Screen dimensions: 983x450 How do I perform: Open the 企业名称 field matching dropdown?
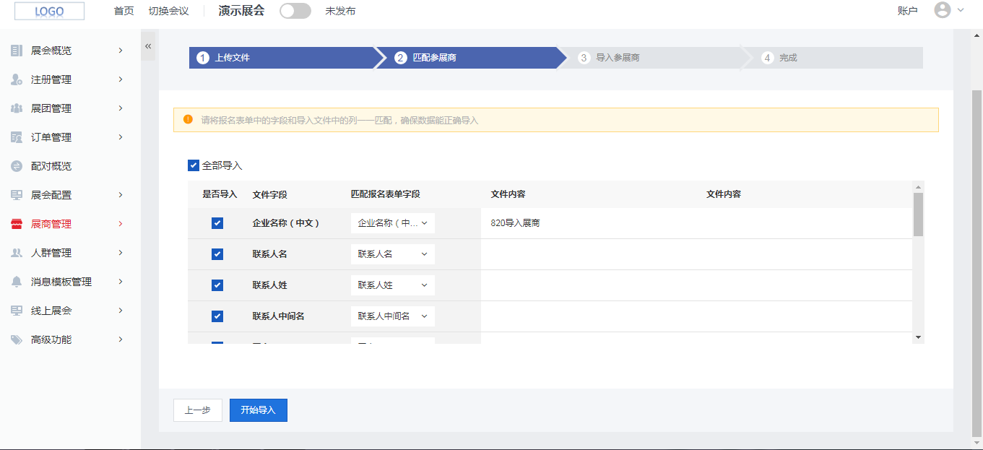point(392,223)
